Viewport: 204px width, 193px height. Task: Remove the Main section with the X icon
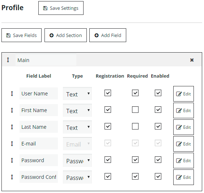(192, 60)
